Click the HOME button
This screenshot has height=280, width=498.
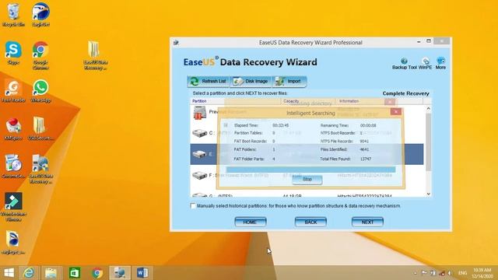point(251,222)
